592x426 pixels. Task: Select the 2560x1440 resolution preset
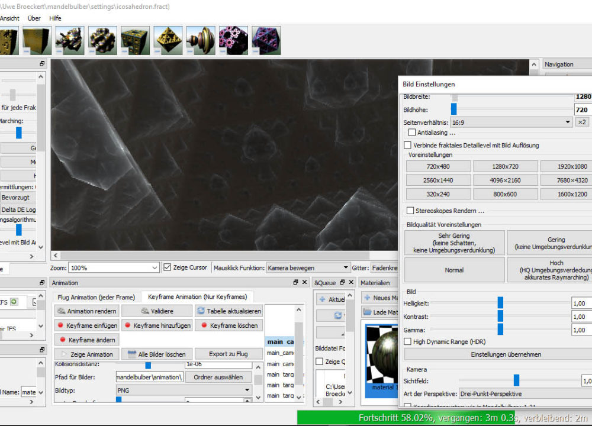click(438, 180)
